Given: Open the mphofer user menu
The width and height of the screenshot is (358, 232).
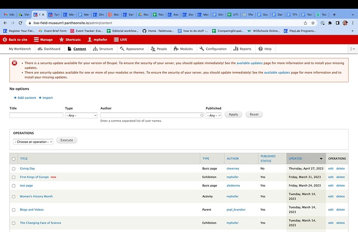Looking at the screenshot, I should [x=98, y=39].
